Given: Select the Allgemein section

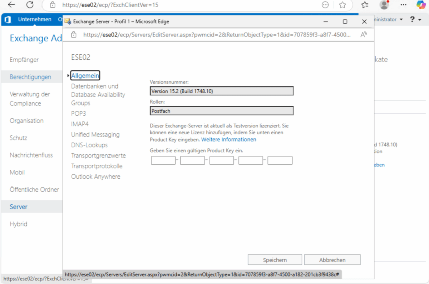Looking at the screenshot, I should (85, 75).
